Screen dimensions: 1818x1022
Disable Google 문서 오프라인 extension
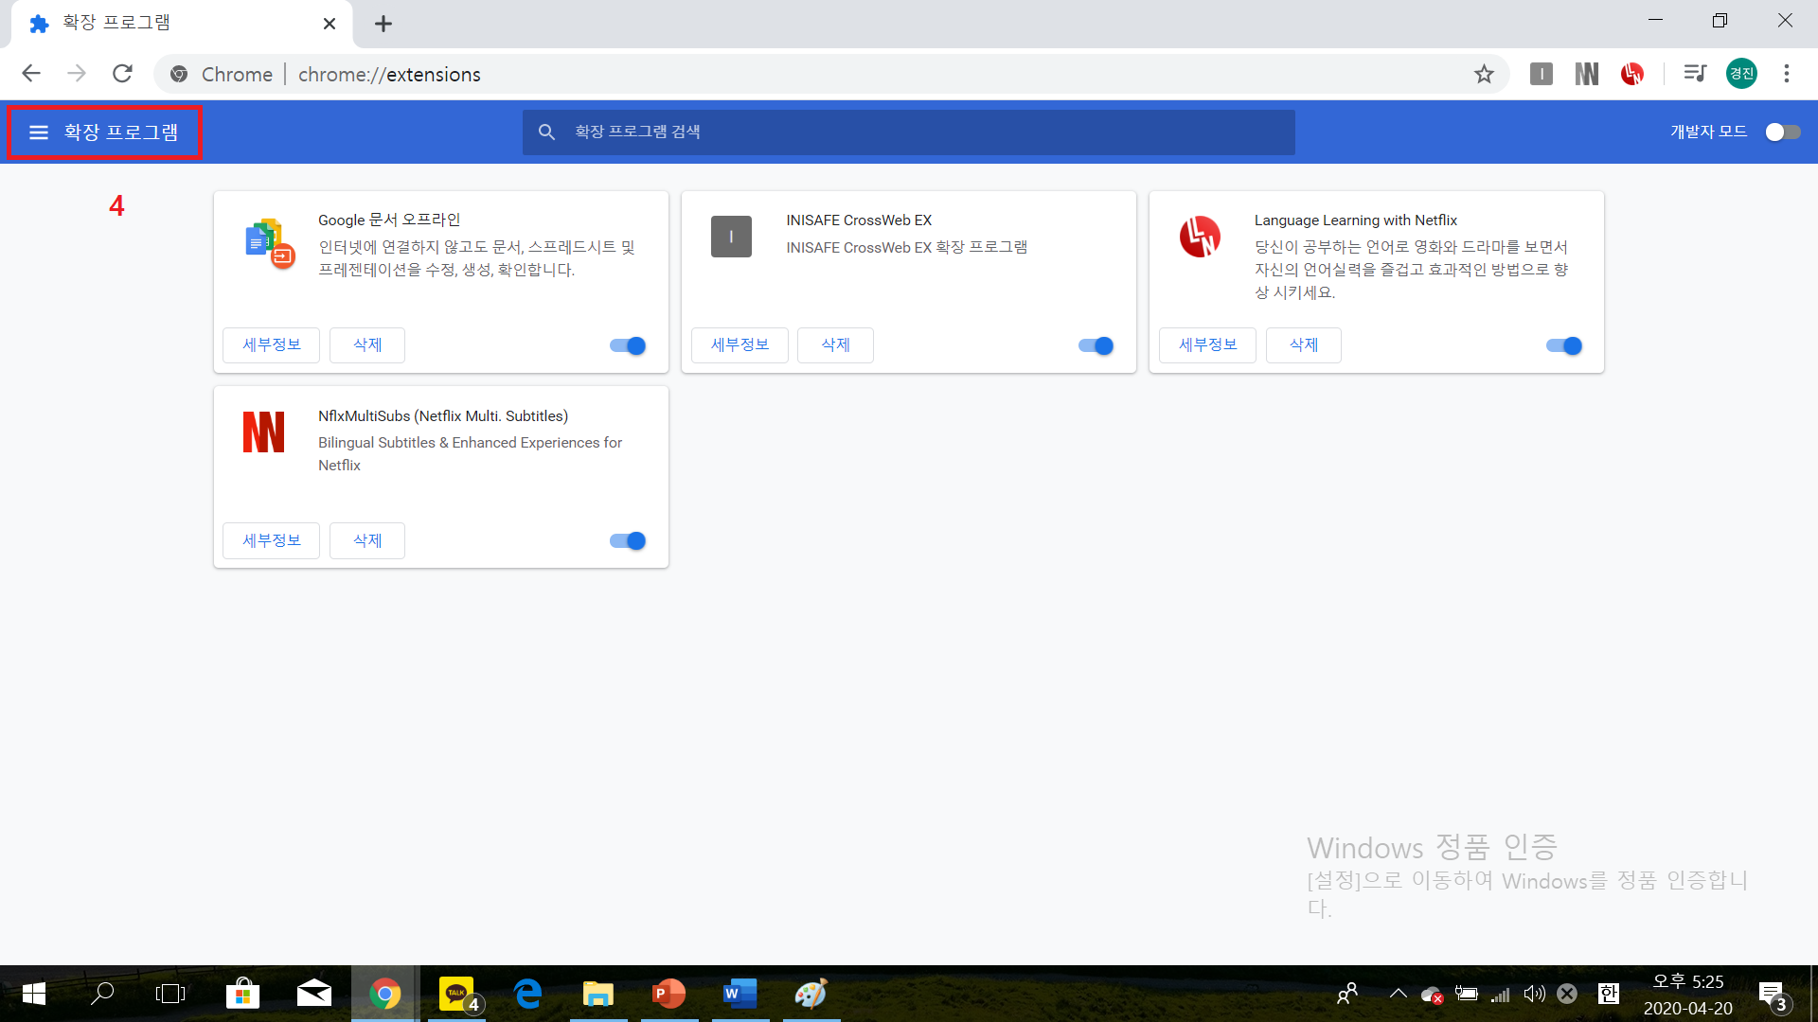tap(627, 345)
